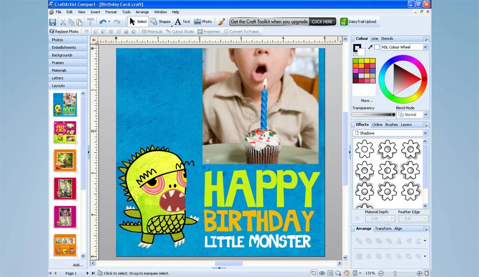Viewport: 479px width, 277px height.
Task: Toggle the clipped mode icon beside the eye
Action: [x=313, y=273]
